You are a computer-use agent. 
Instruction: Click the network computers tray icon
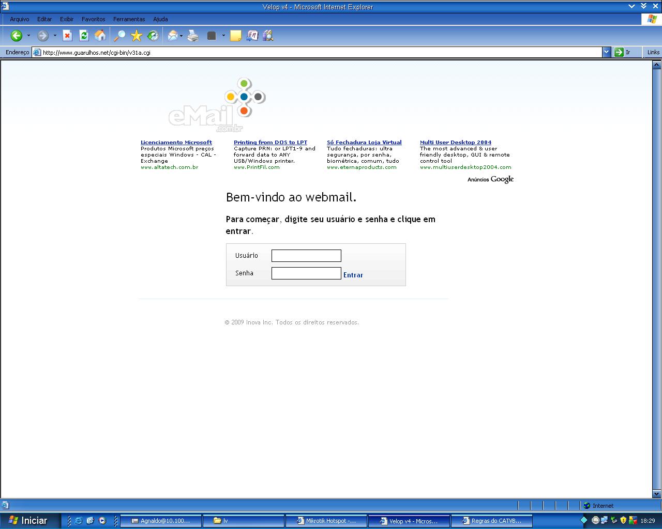(x=604, y=520)
